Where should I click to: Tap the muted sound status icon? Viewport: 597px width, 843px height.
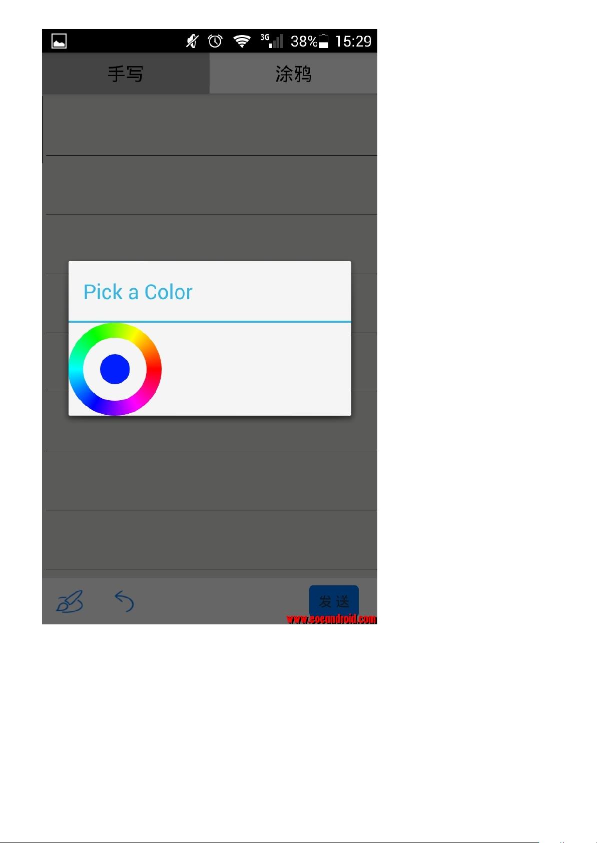(x=192, y=41)
